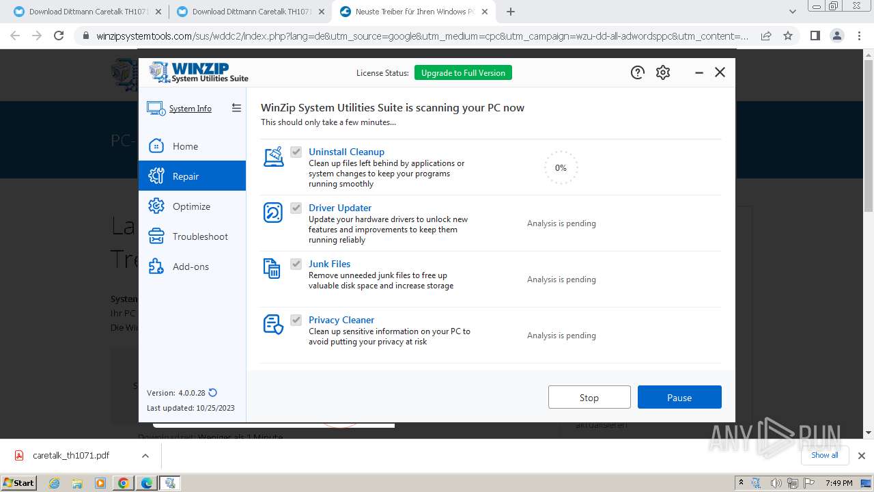The width and height of the screenshot is (874, 492).
Task: Click the Last updated 10/25/2023 text
Action: pyautogui.click(x=191, y=408)
